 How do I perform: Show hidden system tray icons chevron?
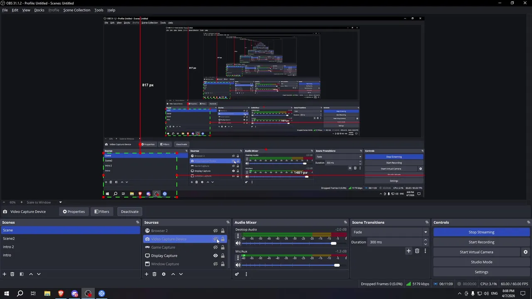pos(460,294)
